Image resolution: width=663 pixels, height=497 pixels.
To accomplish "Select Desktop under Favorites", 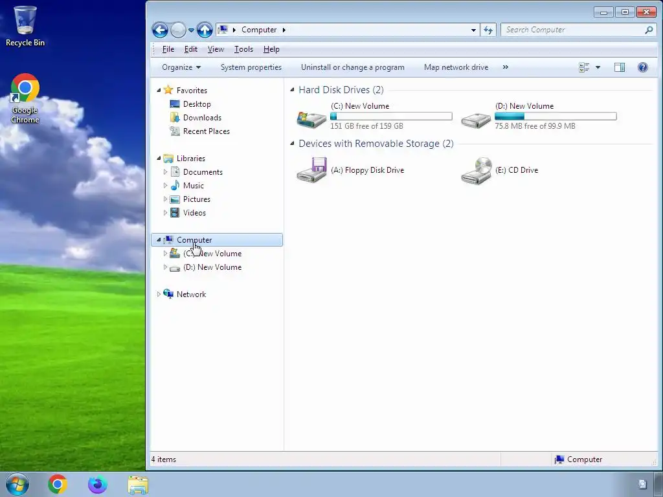I will tap(197, 104).
